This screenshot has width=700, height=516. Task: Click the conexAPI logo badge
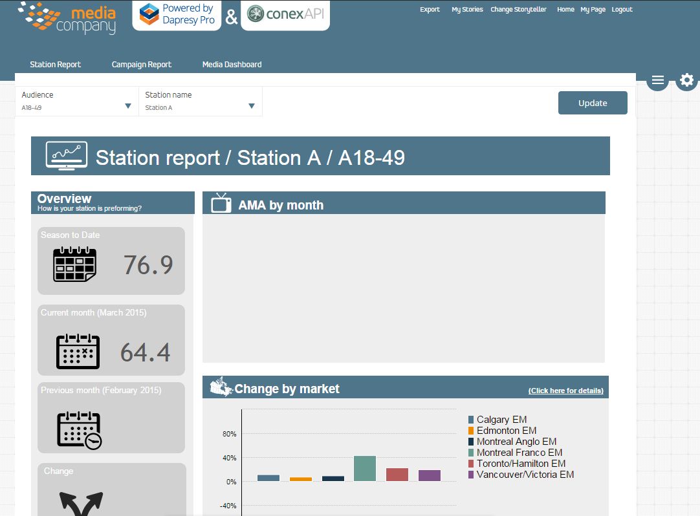(x=285, y=15)
